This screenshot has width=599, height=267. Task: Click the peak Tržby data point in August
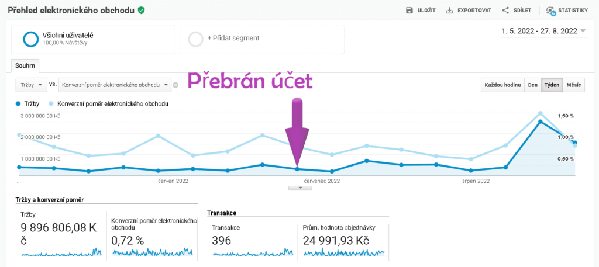tap(540, 122)
